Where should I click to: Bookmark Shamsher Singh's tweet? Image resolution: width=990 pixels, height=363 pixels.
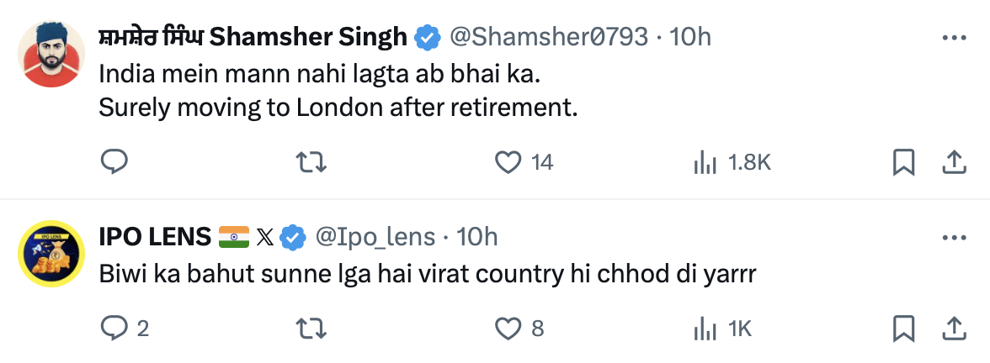[903, 161]
